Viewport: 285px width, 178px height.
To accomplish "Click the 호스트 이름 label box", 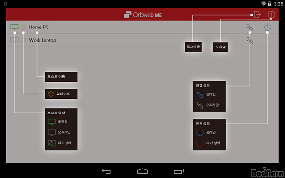I will 61,77.
